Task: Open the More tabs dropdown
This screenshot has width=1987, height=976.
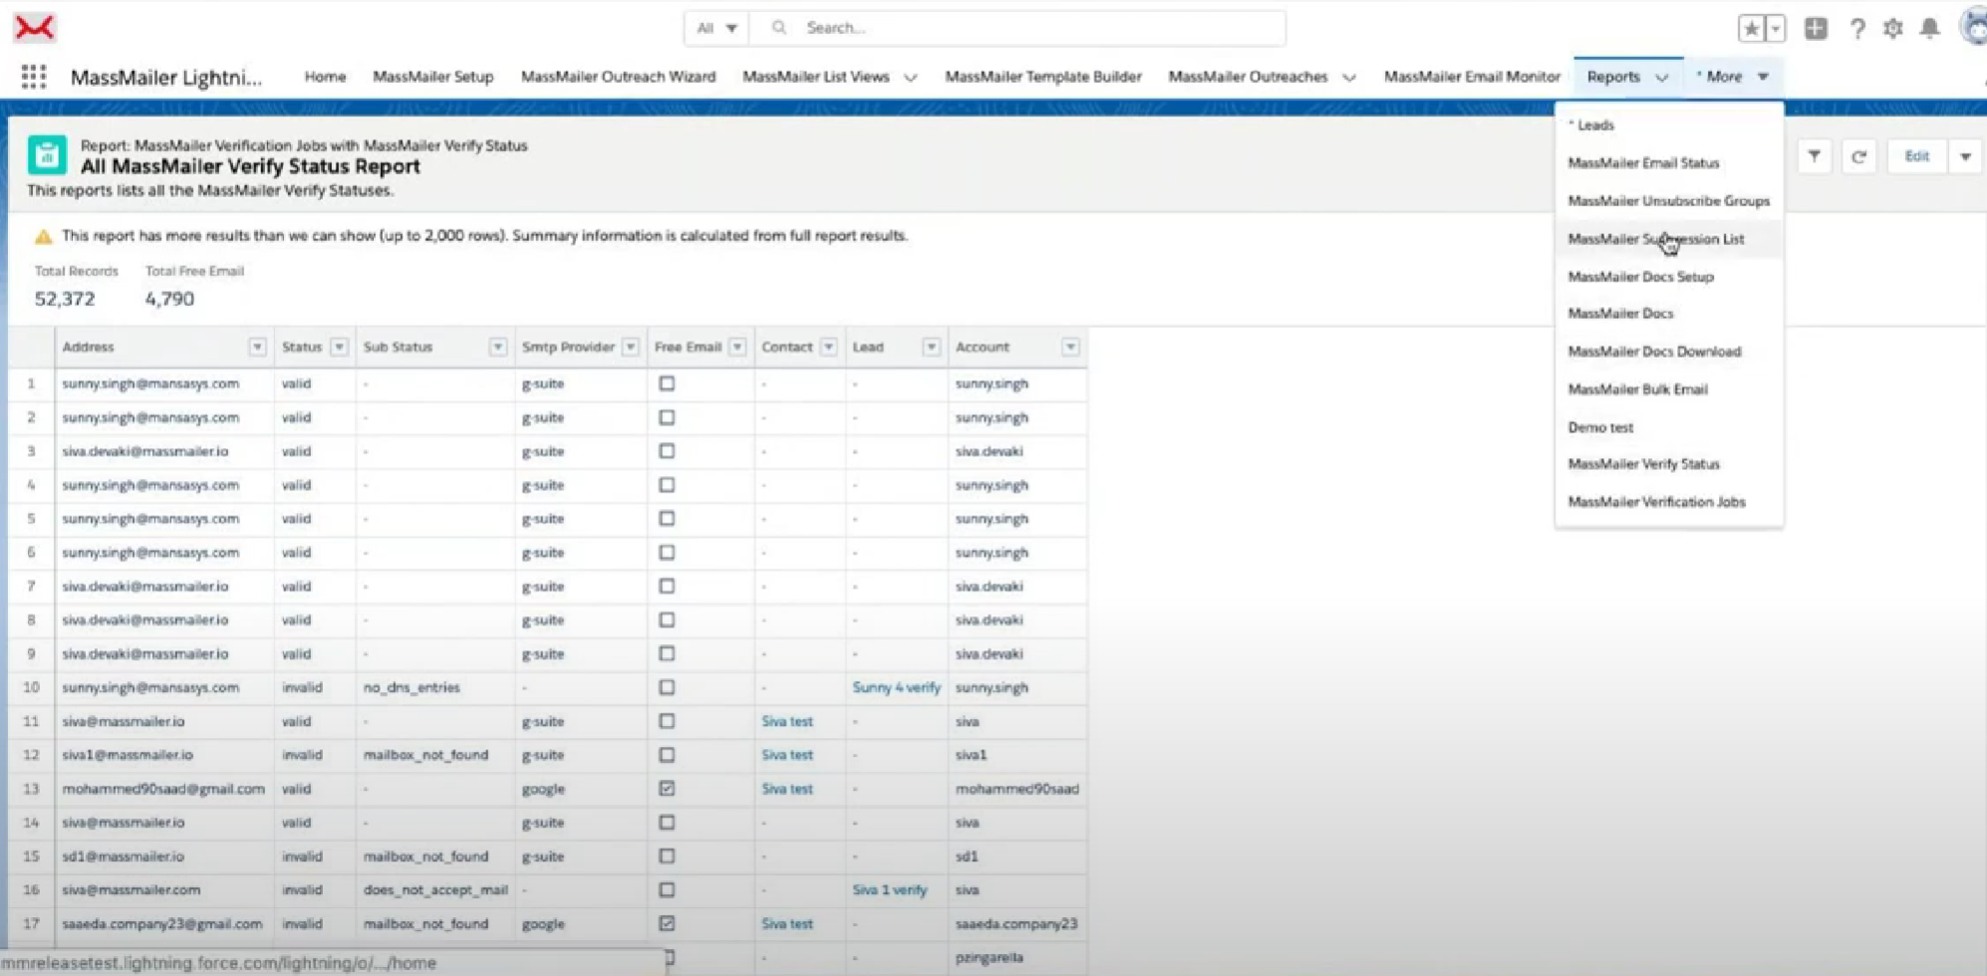Action: [1733, 77]
